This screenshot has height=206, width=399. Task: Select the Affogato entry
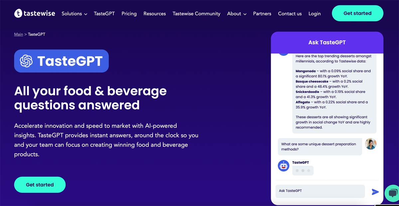(x=332, y=105)
